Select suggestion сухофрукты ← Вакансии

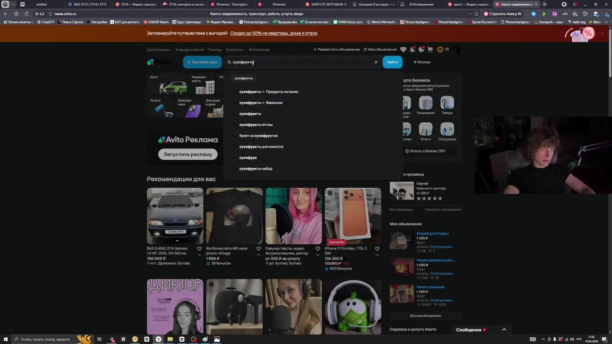(261, 103)
